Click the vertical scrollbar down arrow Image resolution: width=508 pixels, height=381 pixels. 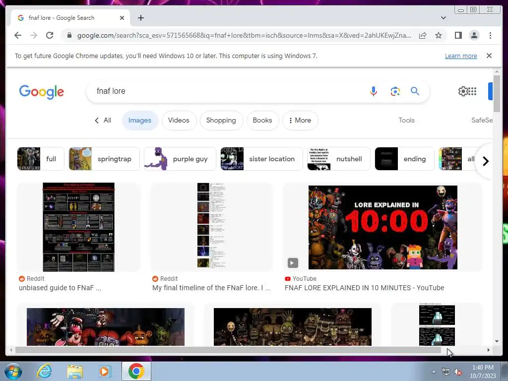pyautogui.click(x=497, y=341)
